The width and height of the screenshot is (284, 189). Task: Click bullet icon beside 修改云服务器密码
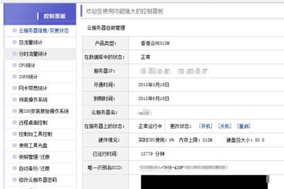(x=15, y=180)
